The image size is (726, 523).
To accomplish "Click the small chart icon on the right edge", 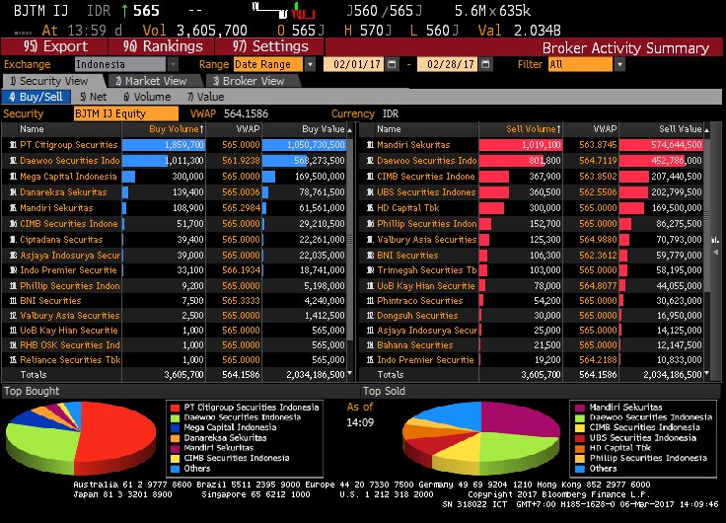I will click(715, 240).
